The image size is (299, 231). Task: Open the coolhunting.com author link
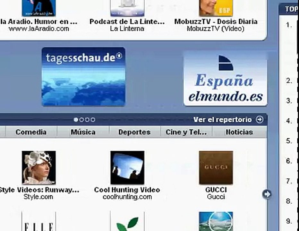click(127, 197)
